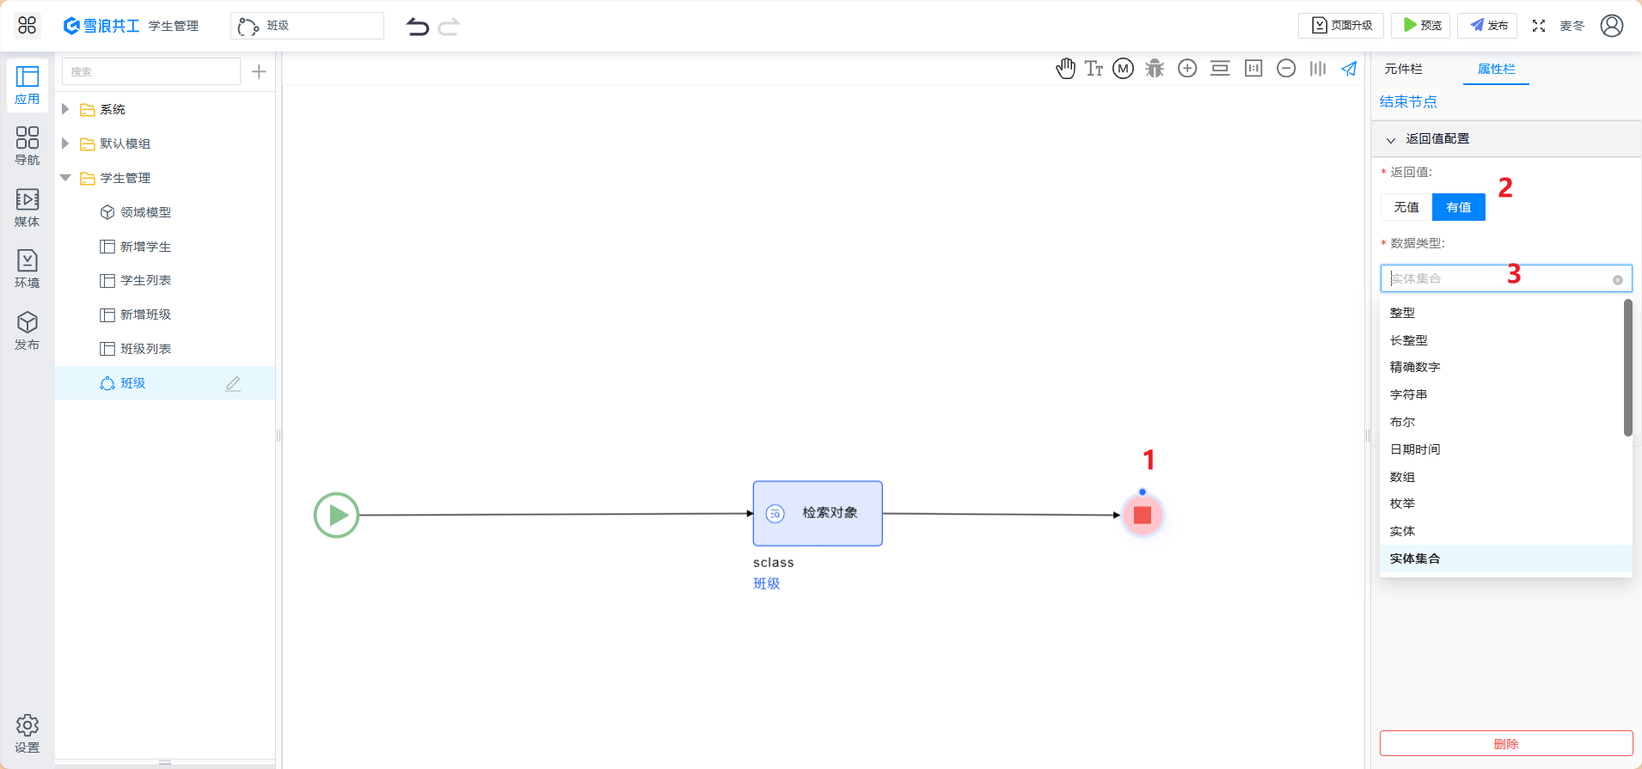
Task: Add new item with plus icon
Action: [259, 71]
